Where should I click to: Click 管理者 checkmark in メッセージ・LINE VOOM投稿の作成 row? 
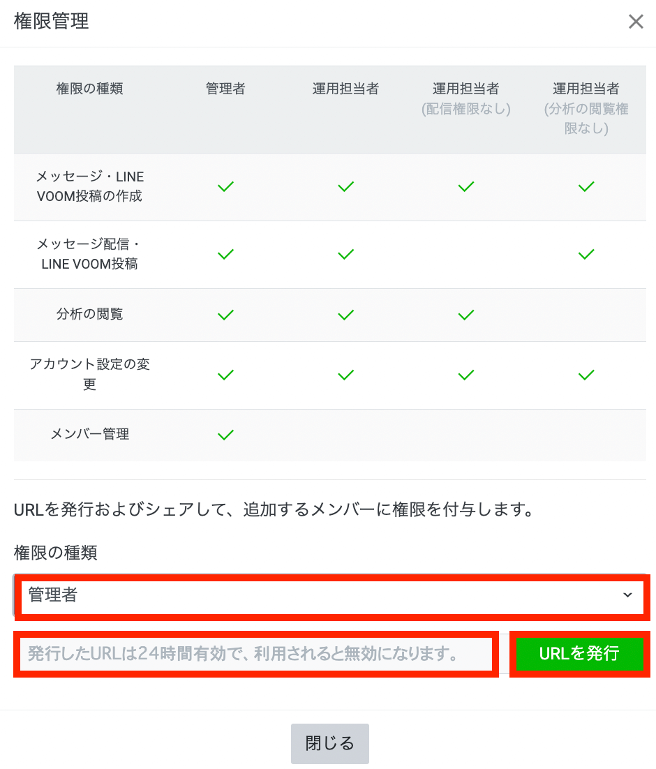point(225,187)
